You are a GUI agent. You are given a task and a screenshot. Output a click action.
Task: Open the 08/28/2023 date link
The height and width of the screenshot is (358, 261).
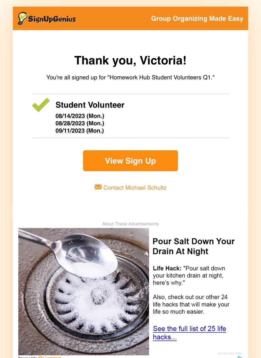(70, 123)
